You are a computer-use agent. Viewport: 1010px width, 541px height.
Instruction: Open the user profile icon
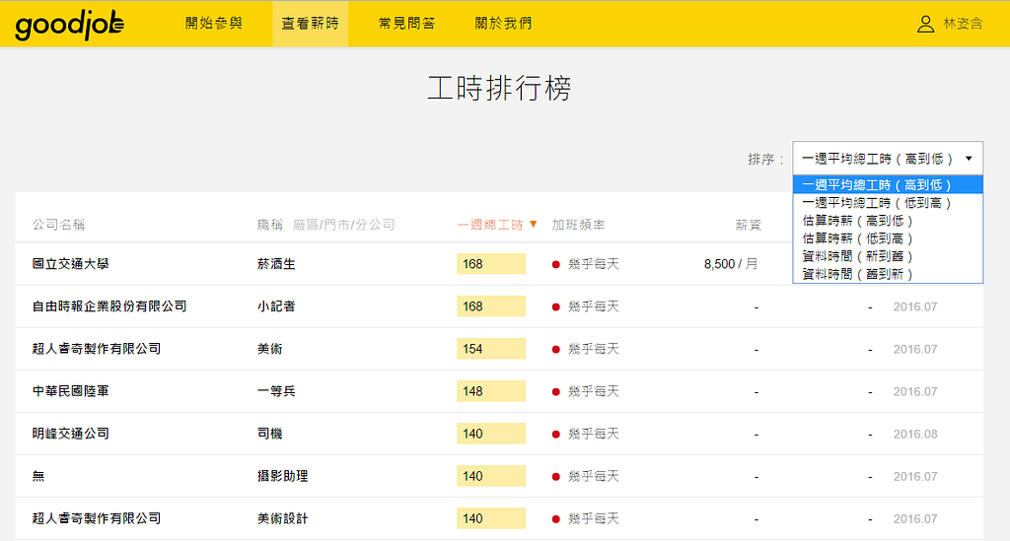[925, 24]
